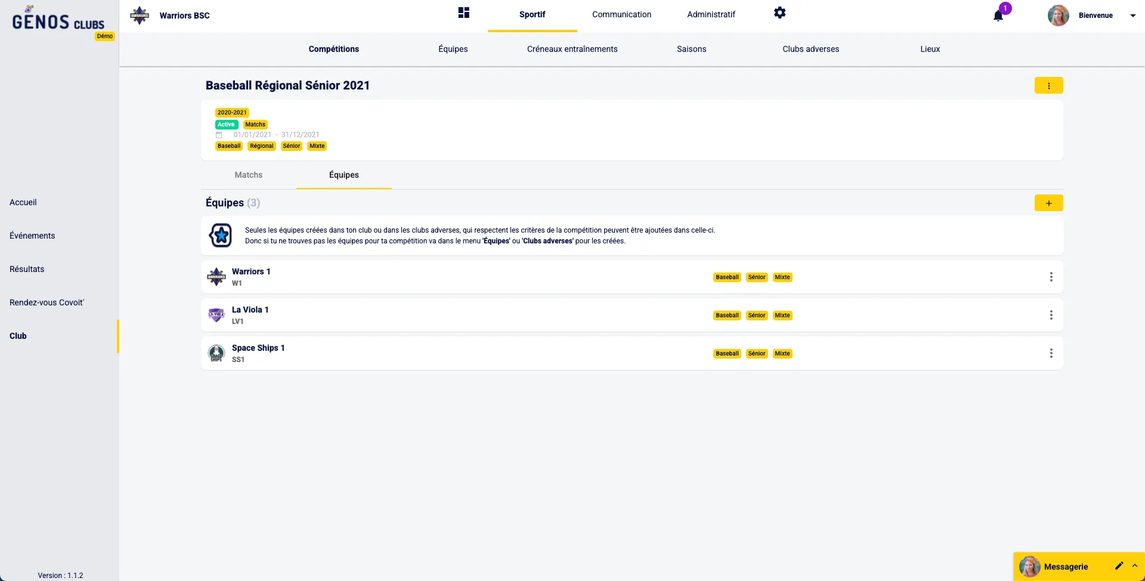Open the Administratif menu

[711, 14]
